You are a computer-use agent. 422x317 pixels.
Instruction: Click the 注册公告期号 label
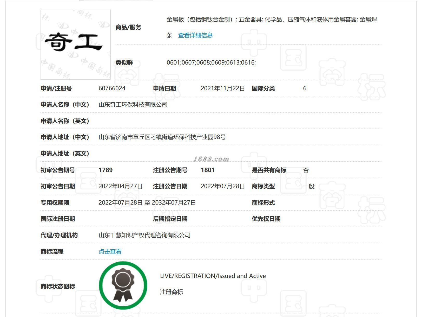170,170
